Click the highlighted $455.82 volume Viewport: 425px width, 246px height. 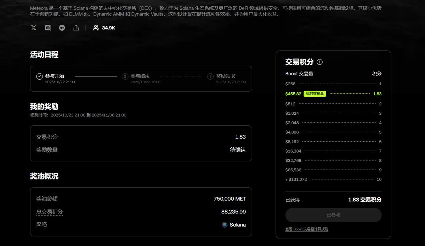(x=293, y=94)
